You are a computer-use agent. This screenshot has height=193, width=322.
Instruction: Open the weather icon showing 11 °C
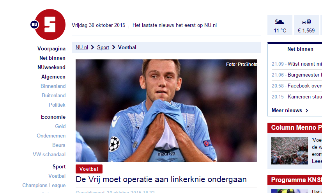(x=280, y=21)
